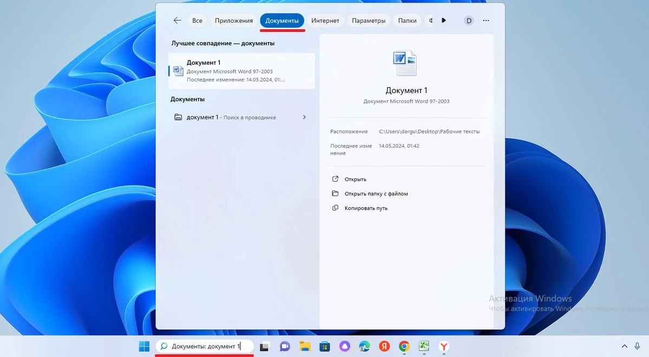Open Google Chrome from the taskbar
649x357 pixels.
404,346
